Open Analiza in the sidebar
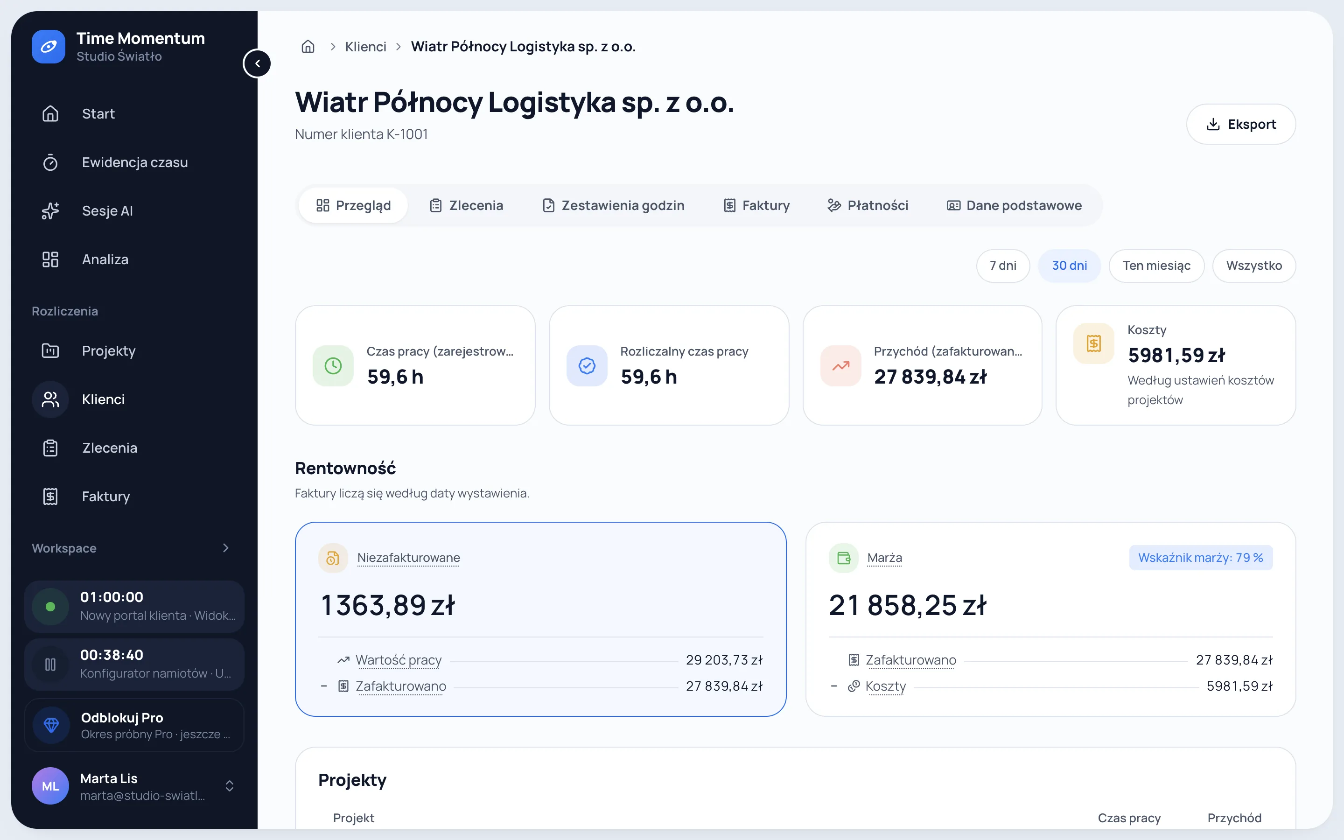The height and width of the screenshot is (840, 1344). (x=134, y=259)
